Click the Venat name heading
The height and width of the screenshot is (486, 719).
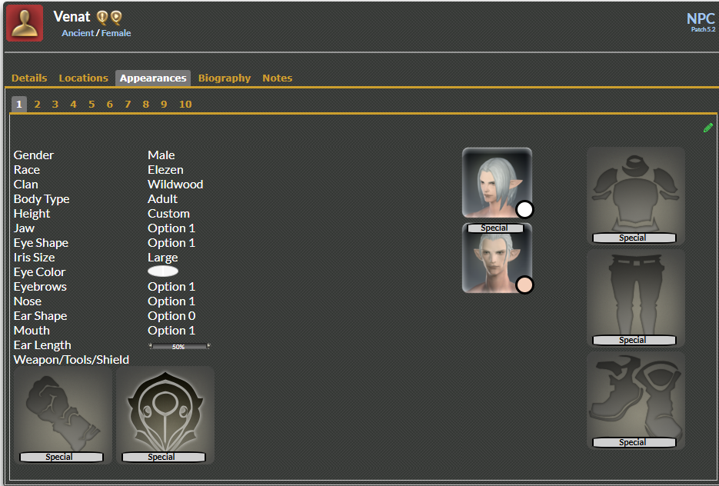tap(72, 16)
